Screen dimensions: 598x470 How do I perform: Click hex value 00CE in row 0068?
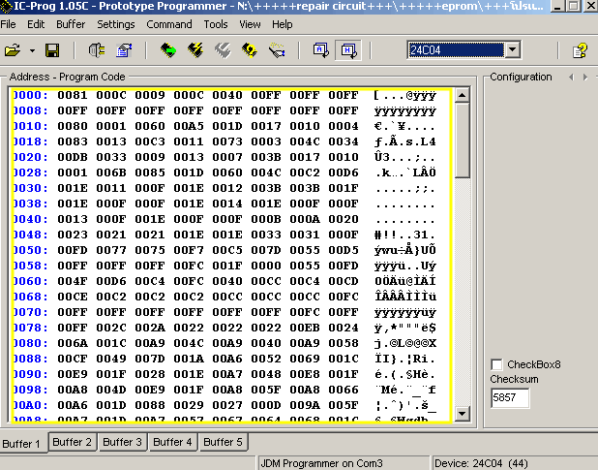pyautogui.click(x=73, y=297)
